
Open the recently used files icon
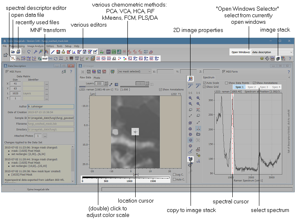click(18, 52)
